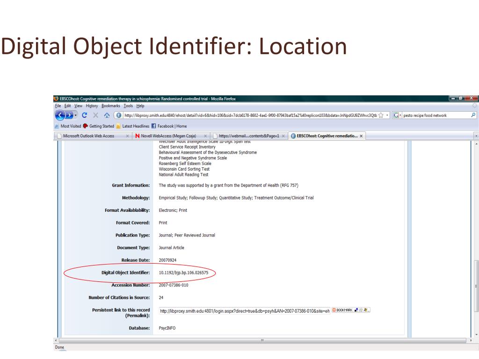Click the Latest Headlines RSS icon
479x359 pixels.
[118, 126]
